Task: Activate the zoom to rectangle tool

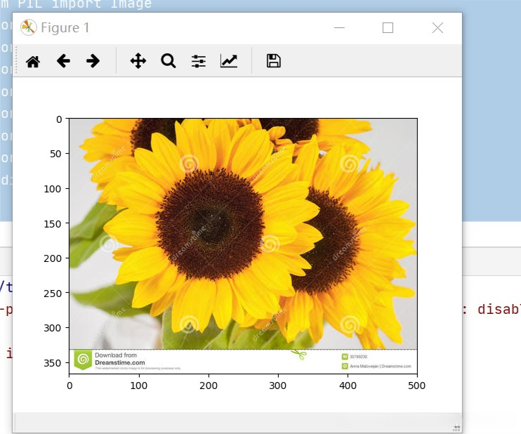Action: (168, 61)
